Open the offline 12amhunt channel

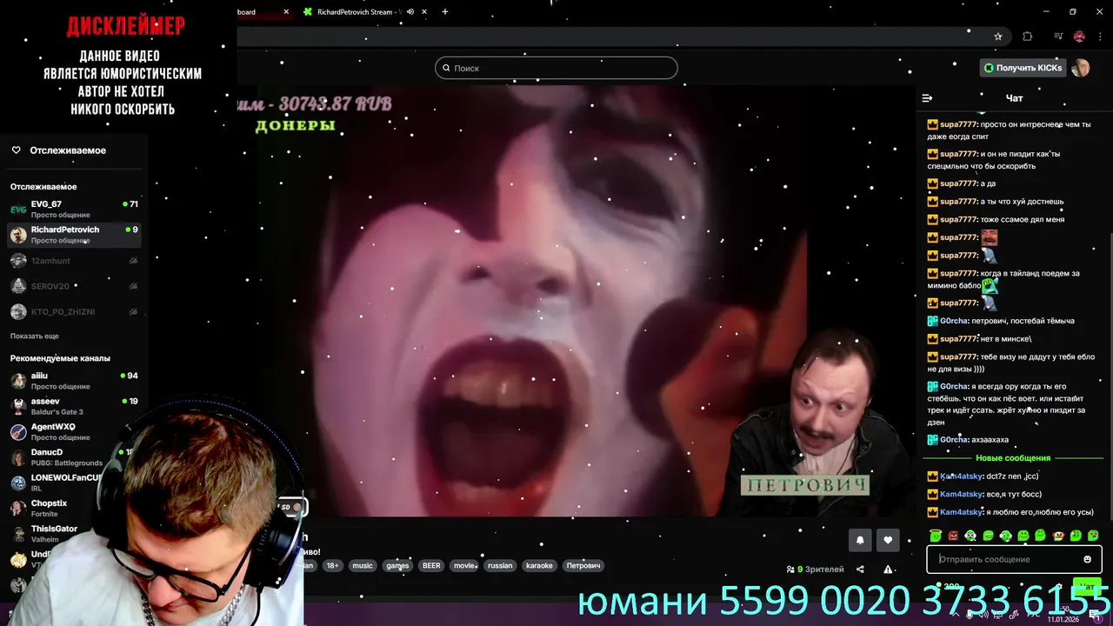pyautogui.click(x=74, y=261)
